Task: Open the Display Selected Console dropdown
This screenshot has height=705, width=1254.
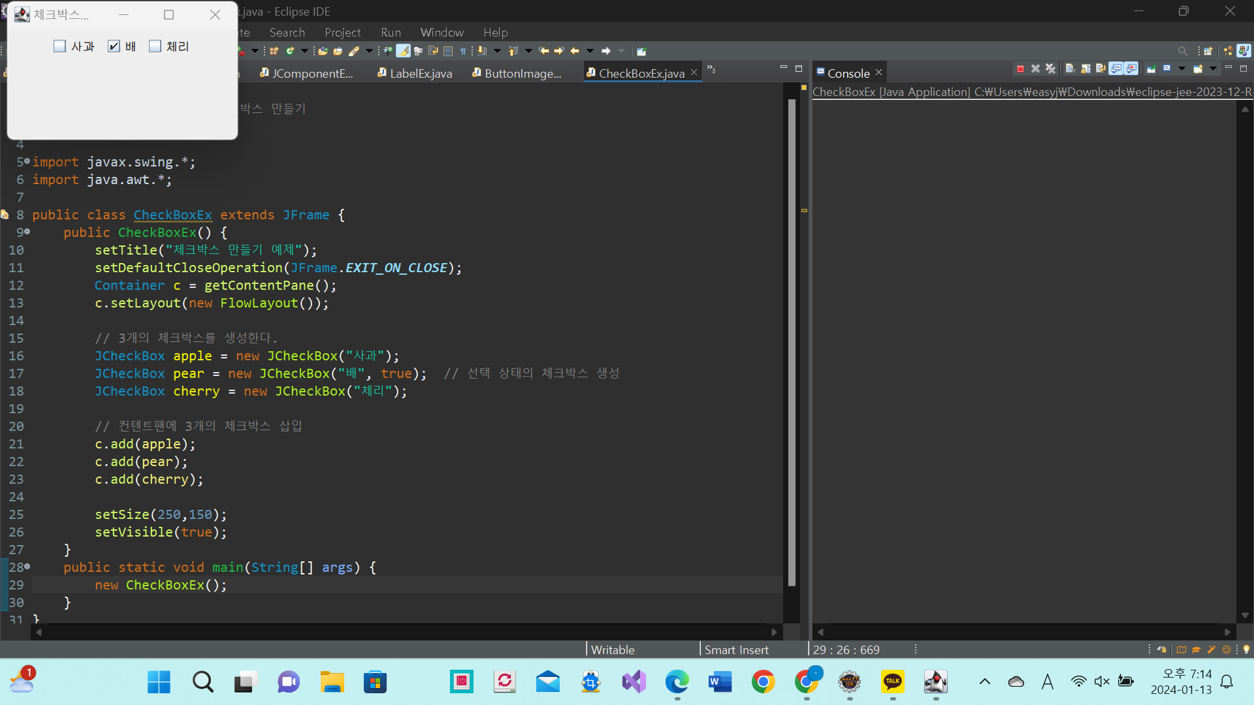Action: [1182, 69]
